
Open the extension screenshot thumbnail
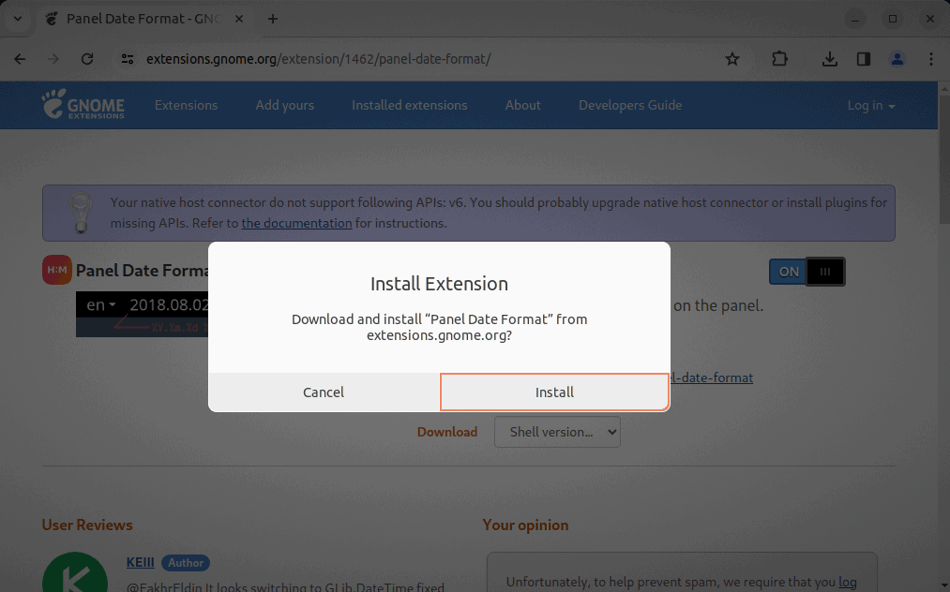click(x=143, y=314)
